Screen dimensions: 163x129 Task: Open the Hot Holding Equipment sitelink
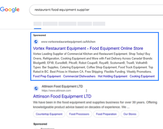(113, 76)
